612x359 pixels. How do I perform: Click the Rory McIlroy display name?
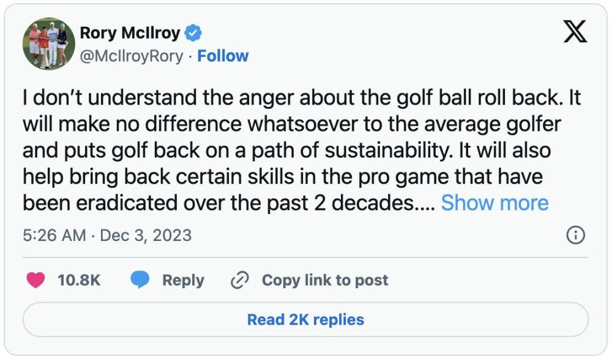click(x=129, y=34)
